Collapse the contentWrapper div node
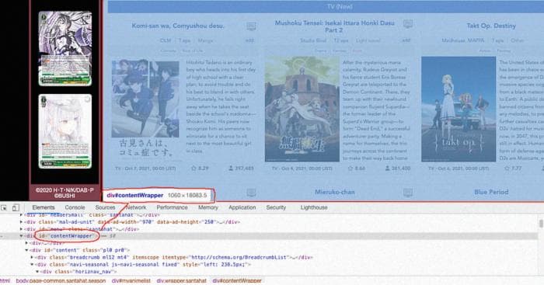Viewport: 544px width, 285px height. click(x=21, y=236)
